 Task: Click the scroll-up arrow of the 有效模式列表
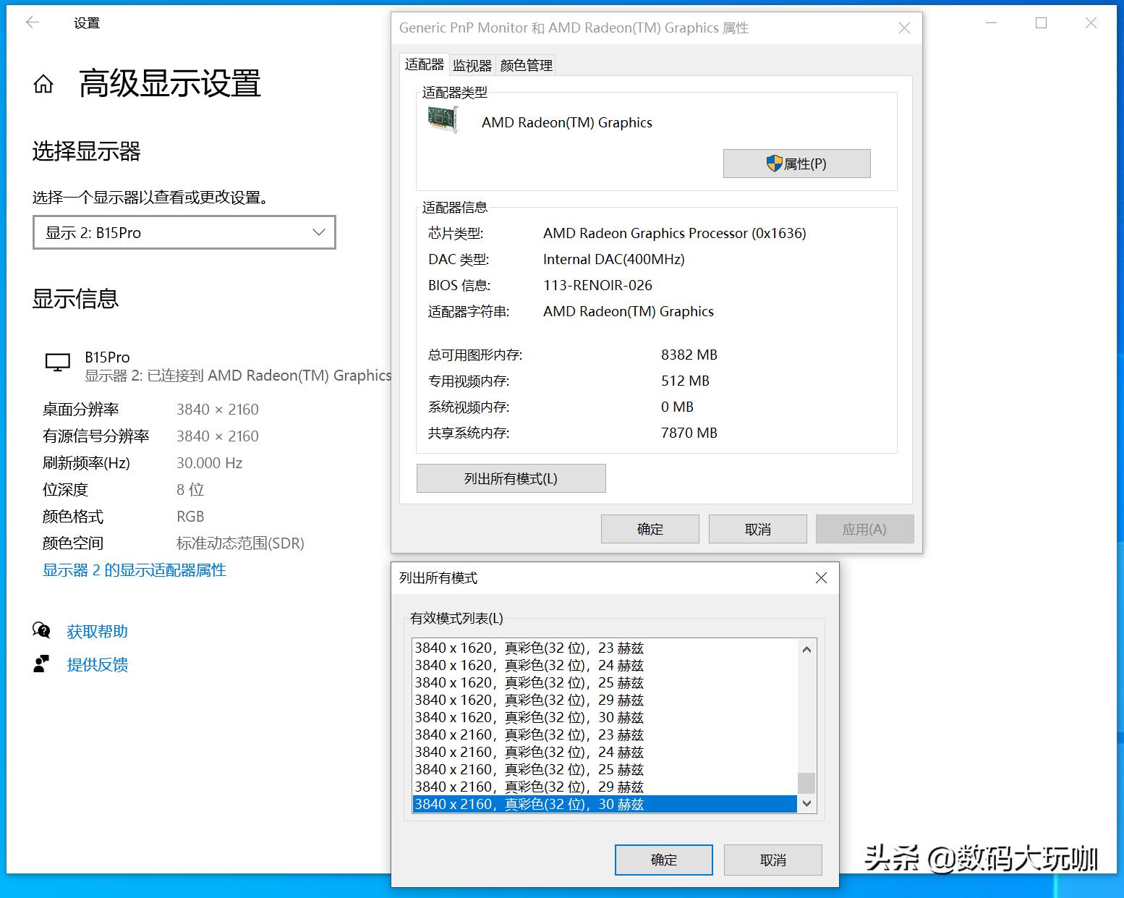pos(806,649)
